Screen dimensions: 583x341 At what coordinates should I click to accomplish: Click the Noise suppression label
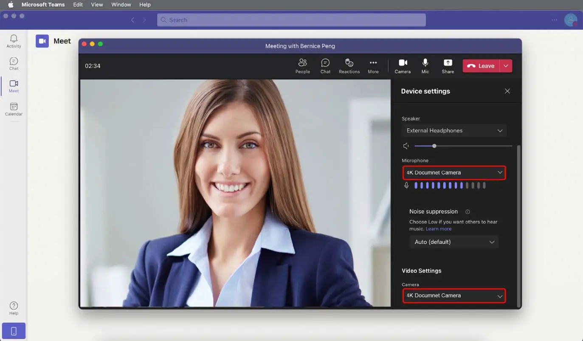[x=434, y=211]
